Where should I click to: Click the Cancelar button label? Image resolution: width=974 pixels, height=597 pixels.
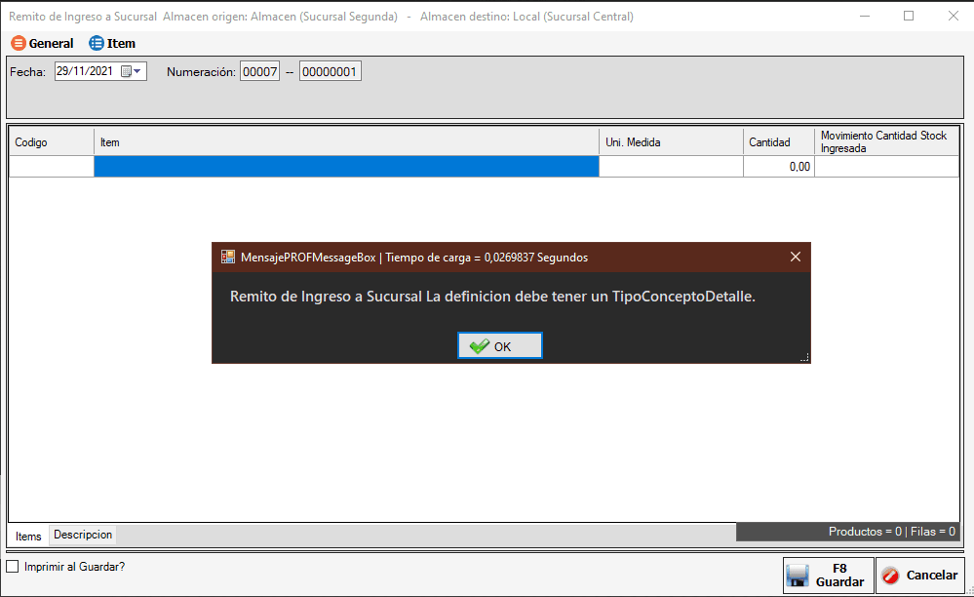pyautogui.click(x=931, y=576)
